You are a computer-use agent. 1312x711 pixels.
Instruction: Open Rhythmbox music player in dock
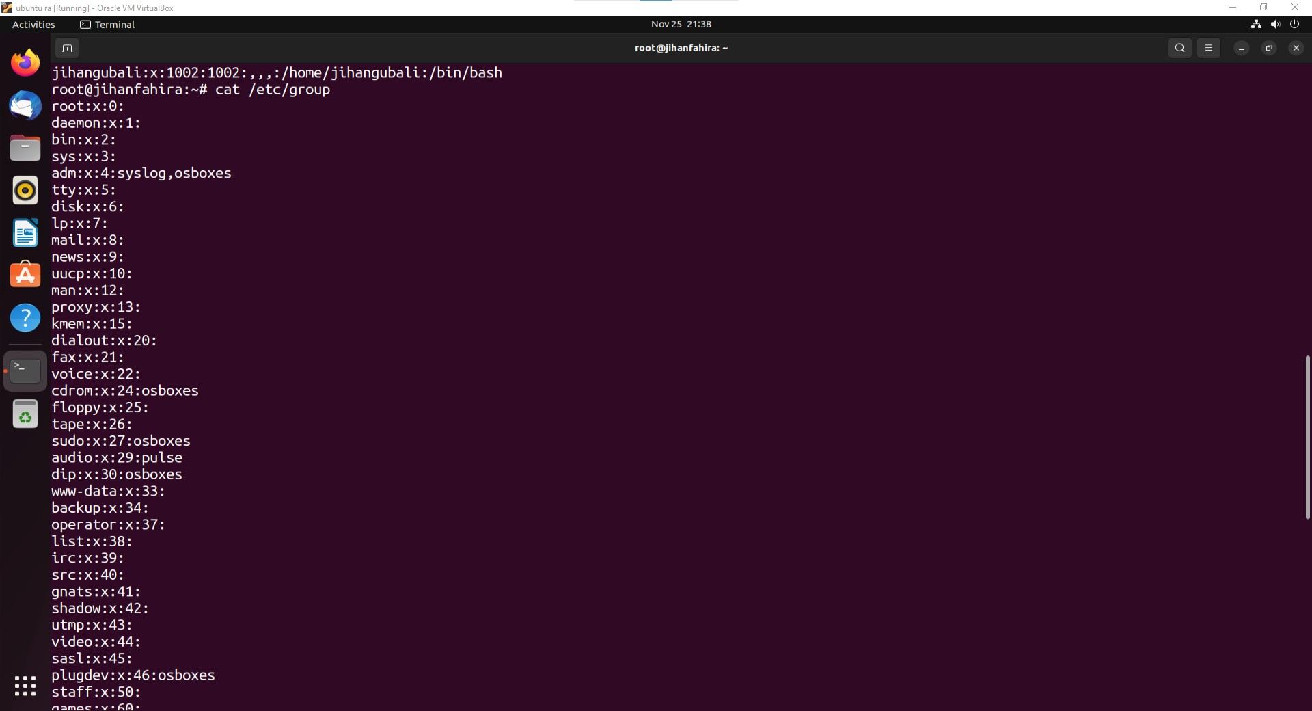click(x=25, y=190)
